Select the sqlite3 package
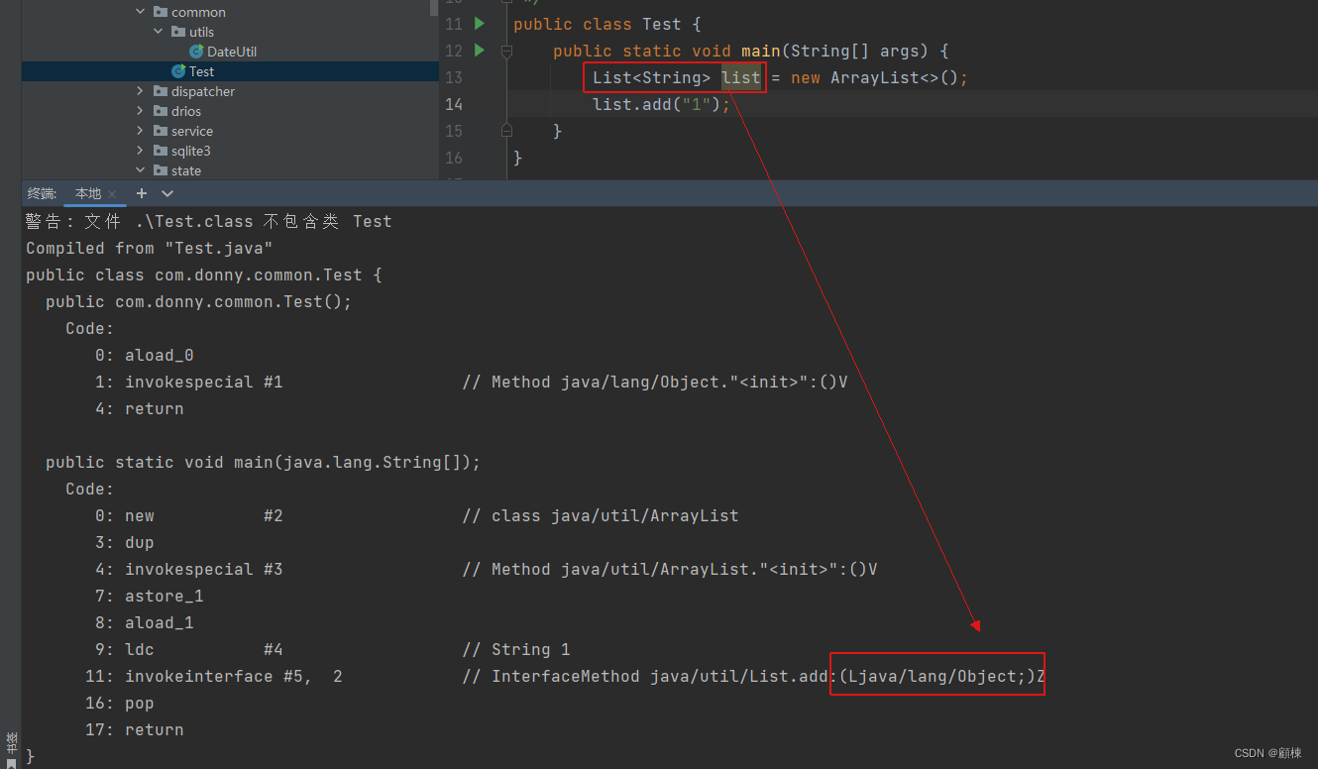Image resolution: width=1318 pixels, height=769 pixels. (x=190, y=151)
